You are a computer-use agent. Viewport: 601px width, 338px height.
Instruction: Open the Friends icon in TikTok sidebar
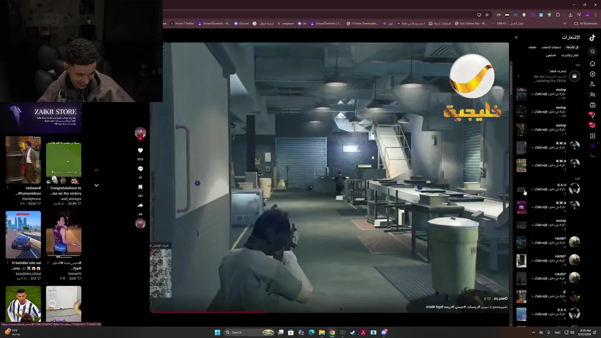593,94
